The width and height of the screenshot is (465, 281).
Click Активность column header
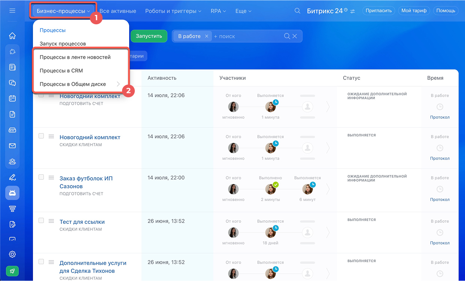162,78
